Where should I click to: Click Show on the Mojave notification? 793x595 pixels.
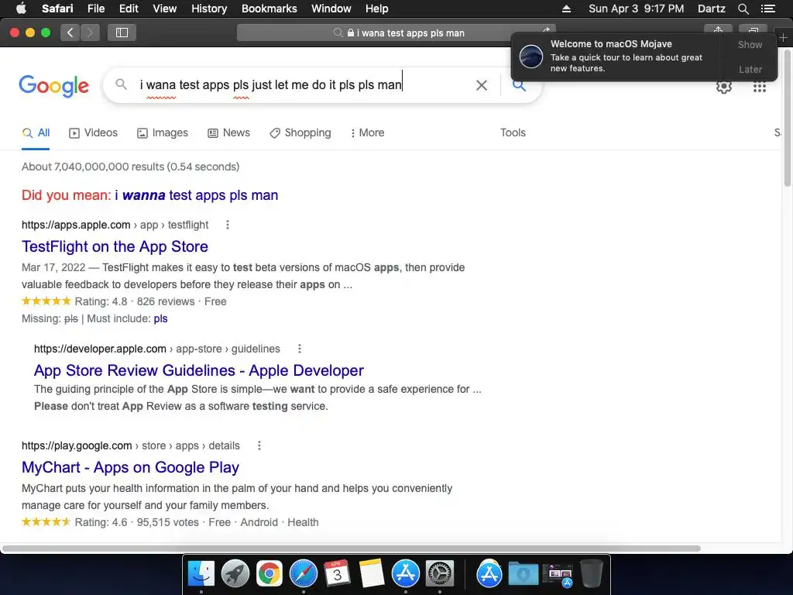[750, 44]
